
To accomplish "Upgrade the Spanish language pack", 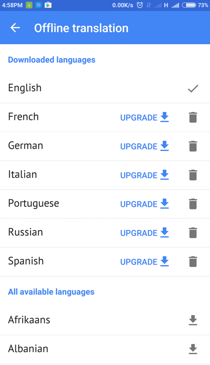I will pyautogui.click(x=145, y=262).
